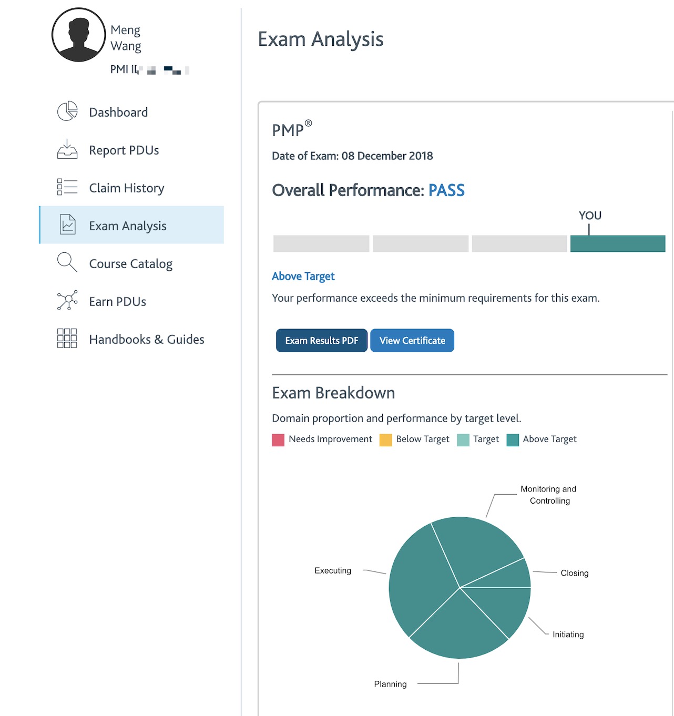Download the Exam Results PDF
This screenshot has width=674, height=716.
point(322,341)
